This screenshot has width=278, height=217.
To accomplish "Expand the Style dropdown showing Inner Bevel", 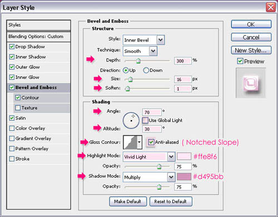I will [161, 40].
